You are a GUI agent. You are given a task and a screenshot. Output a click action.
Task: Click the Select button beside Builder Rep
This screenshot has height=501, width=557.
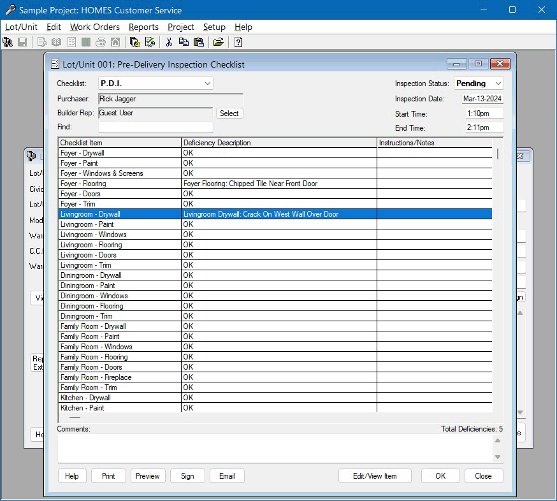229,113
